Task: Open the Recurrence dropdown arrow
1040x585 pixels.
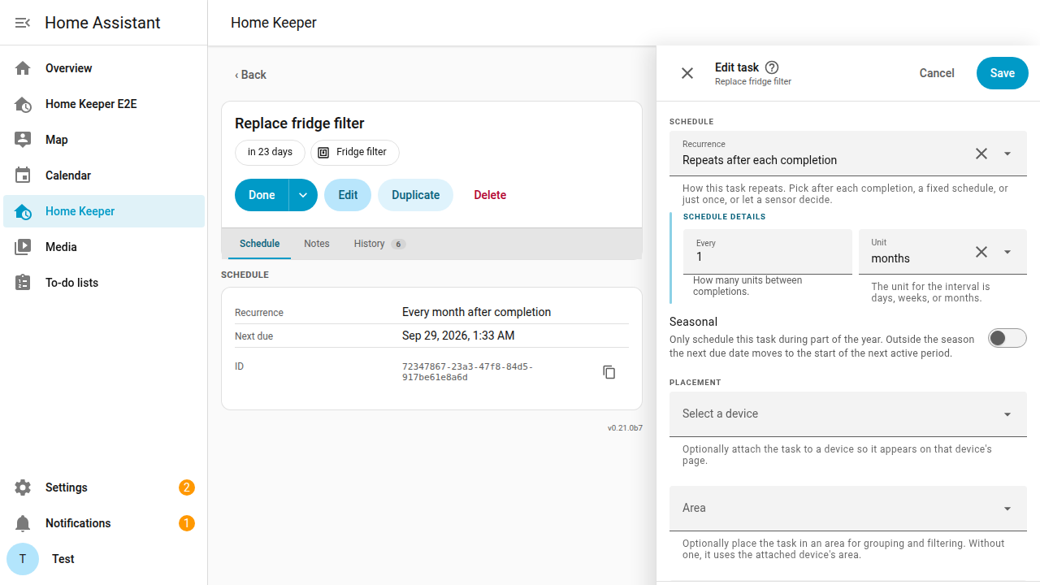Action: point(1007,154)
